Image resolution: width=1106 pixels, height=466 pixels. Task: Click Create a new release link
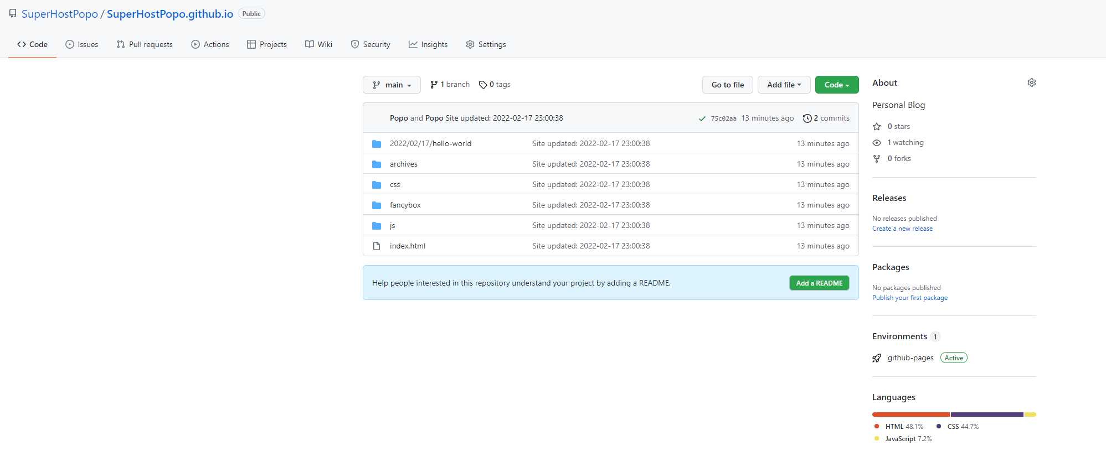click(x=902, y=229)
